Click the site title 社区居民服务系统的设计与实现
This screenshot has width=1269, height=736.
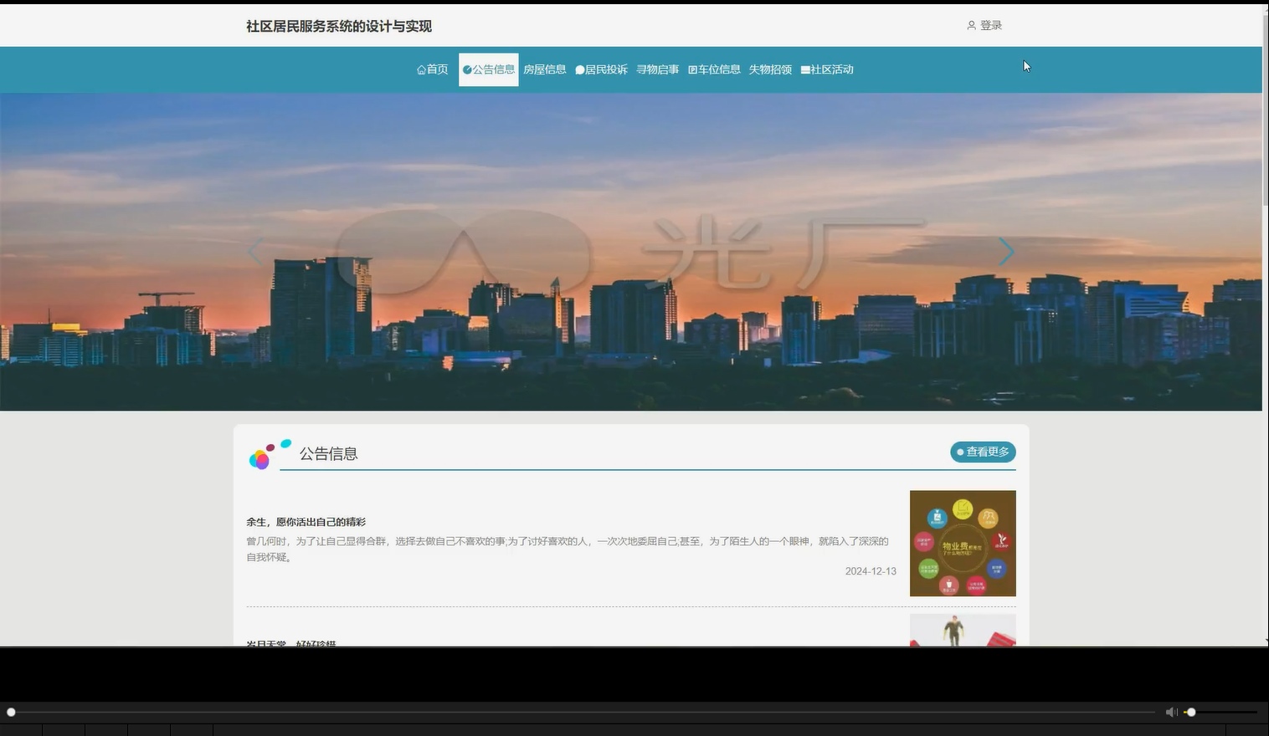(337, 26)
